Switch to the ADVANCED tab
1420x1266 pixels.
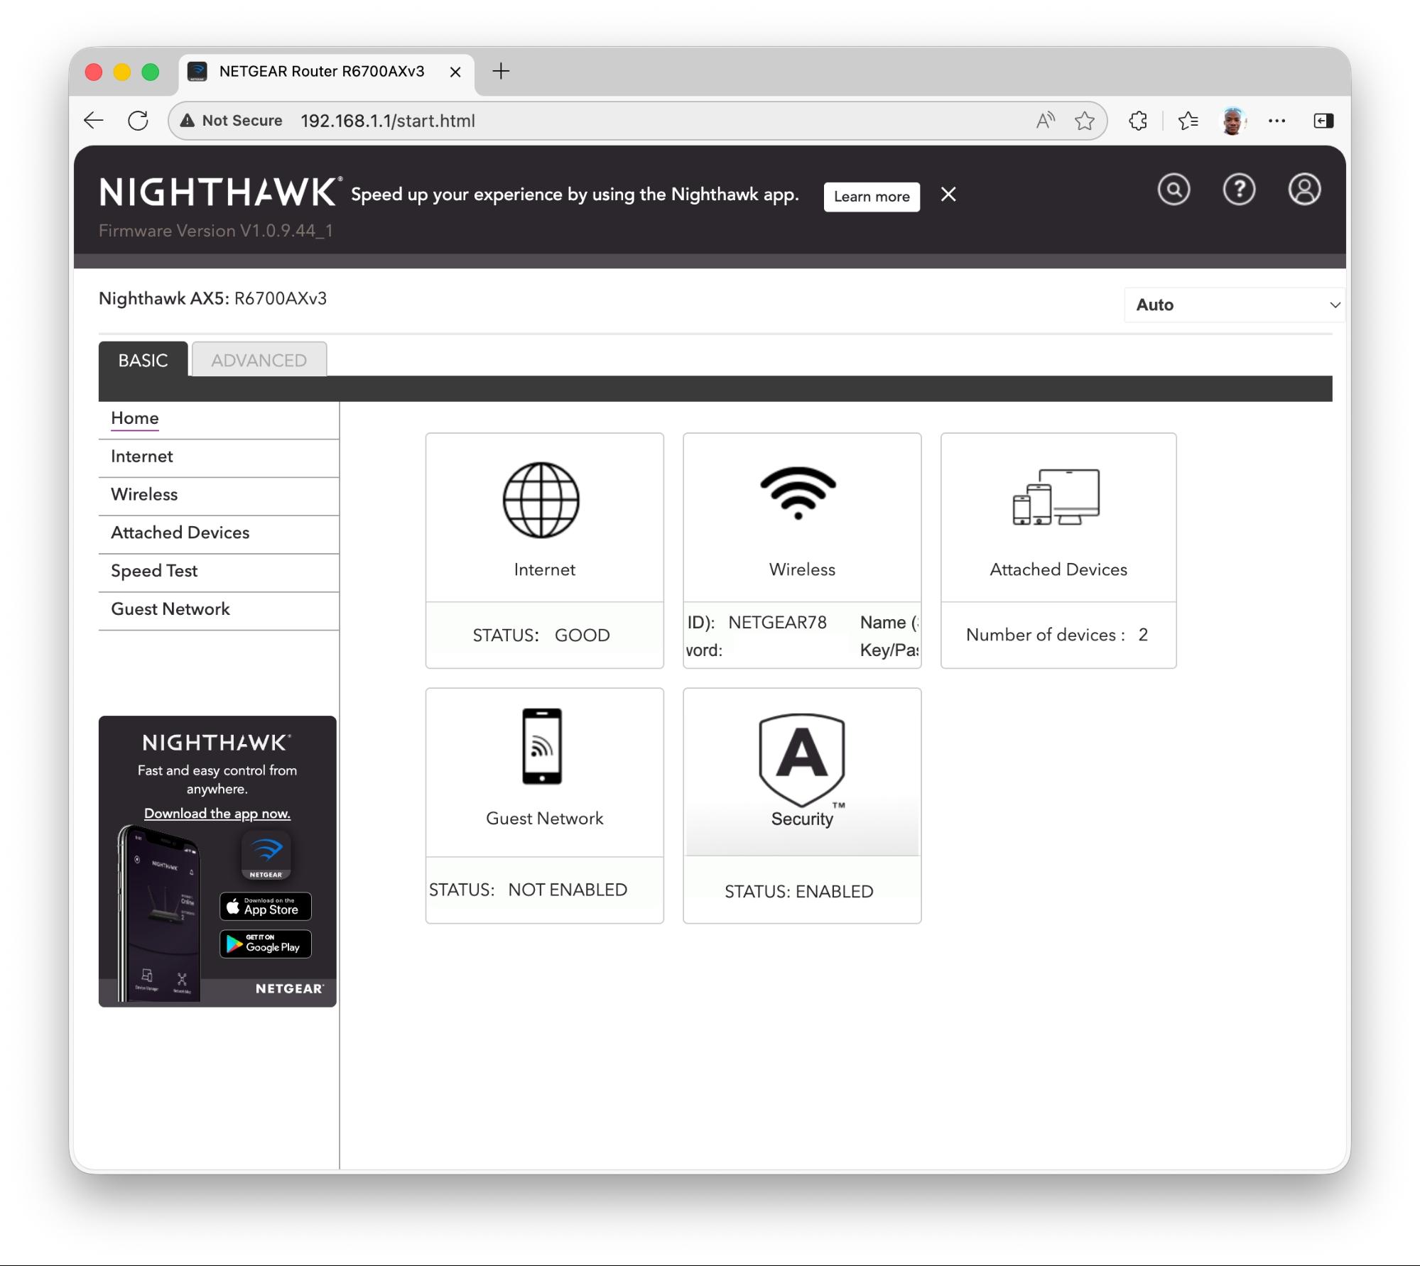[259, 360]
